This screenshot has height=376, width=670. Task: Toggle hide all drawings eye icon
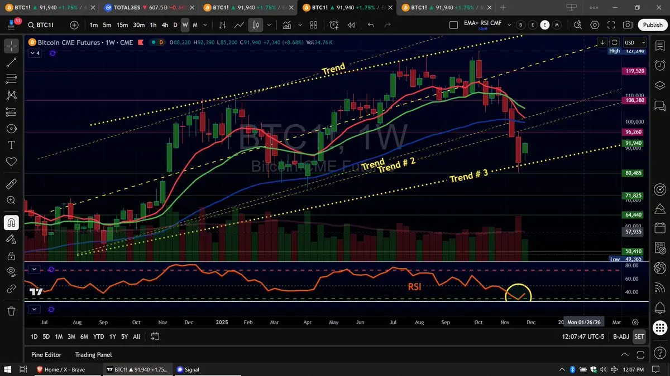click(x=11, y=272)
